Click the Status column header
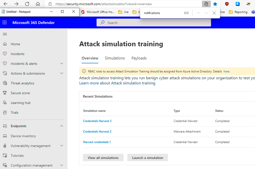 (x=219, y=111)
